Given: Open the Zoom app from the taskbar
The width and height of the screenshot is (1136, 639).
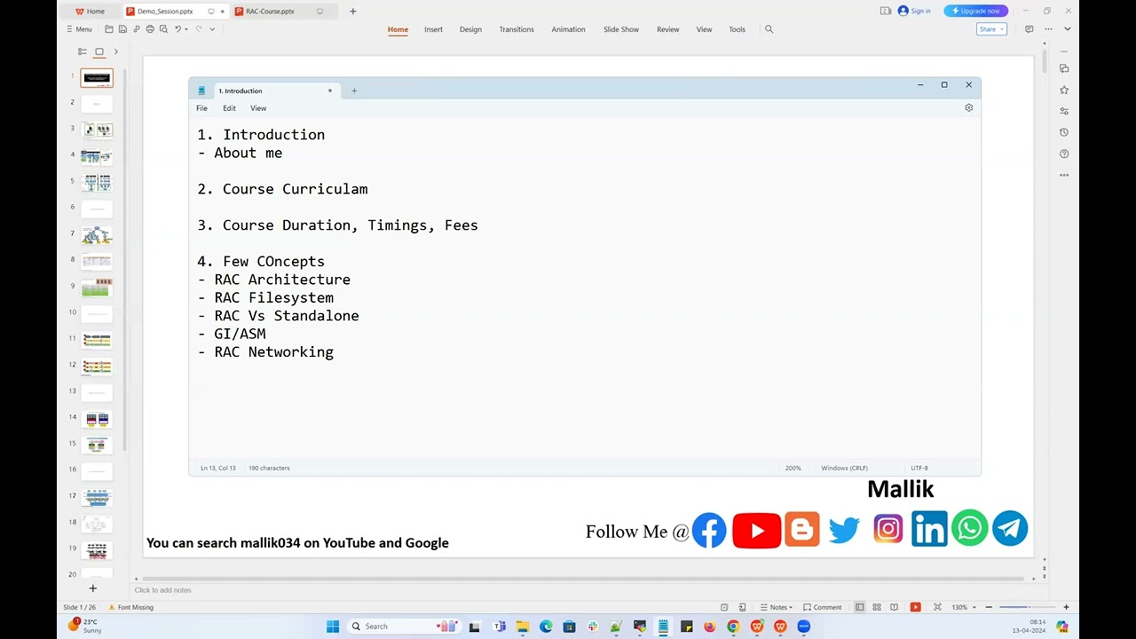Looking at the screenshot, I should click(804, 627).
